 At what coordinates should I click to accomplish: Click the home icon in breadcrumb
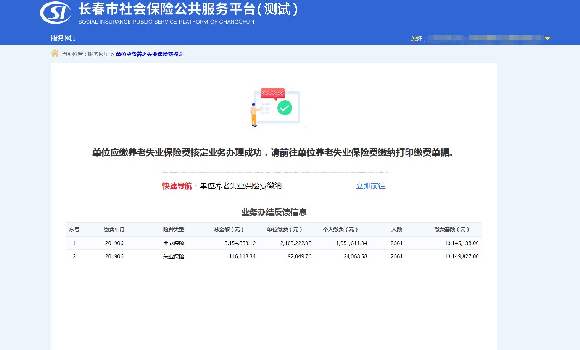coord(55,53)
